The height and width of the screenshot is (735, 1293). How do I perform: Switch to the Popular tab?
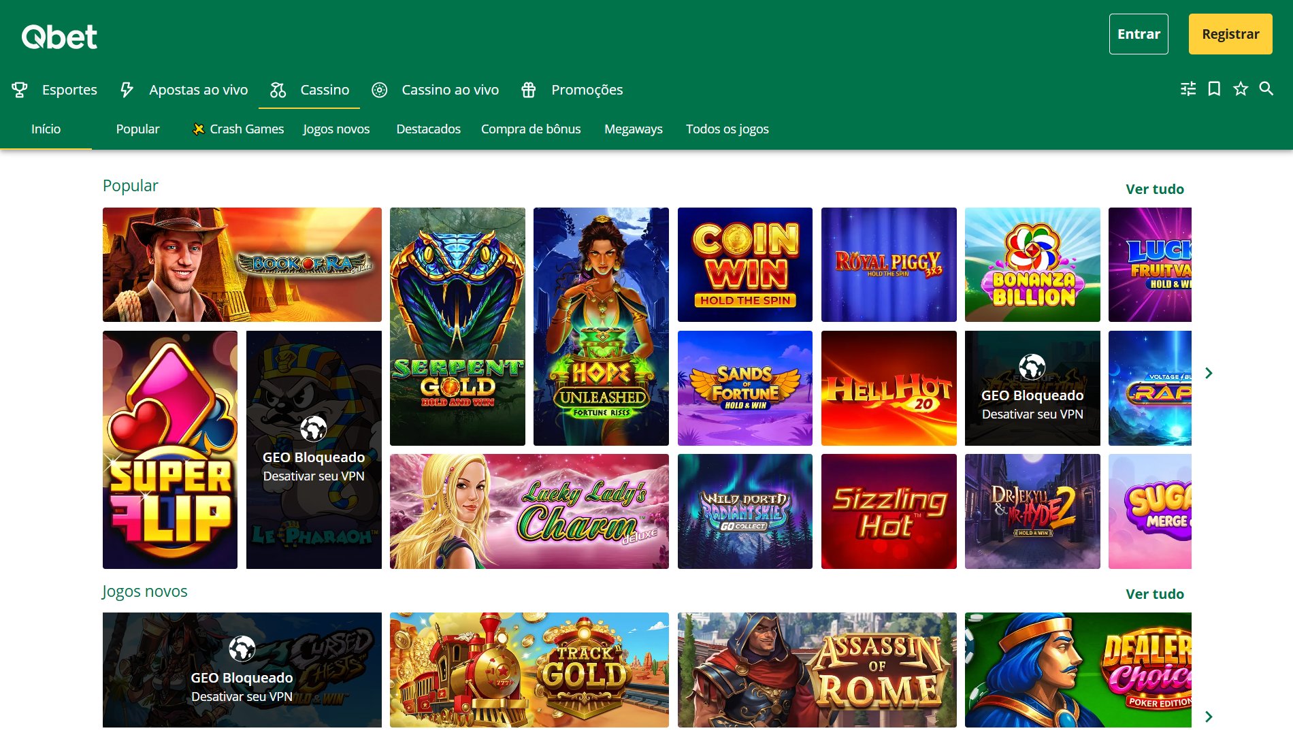pyautogui.click(x=137, y=129)
